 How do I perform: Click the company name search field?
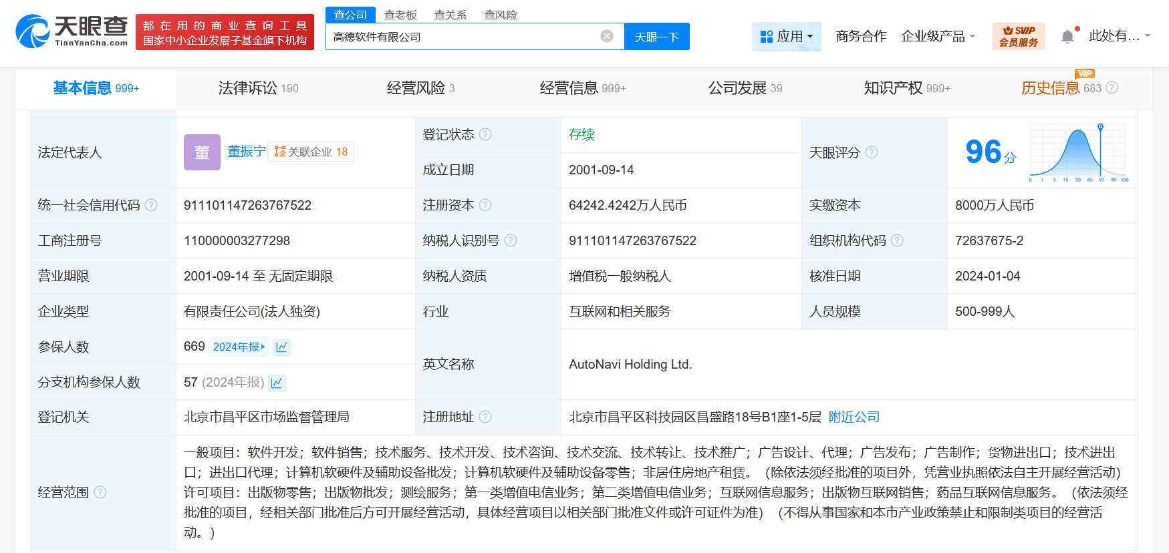[x=461, y=37]
